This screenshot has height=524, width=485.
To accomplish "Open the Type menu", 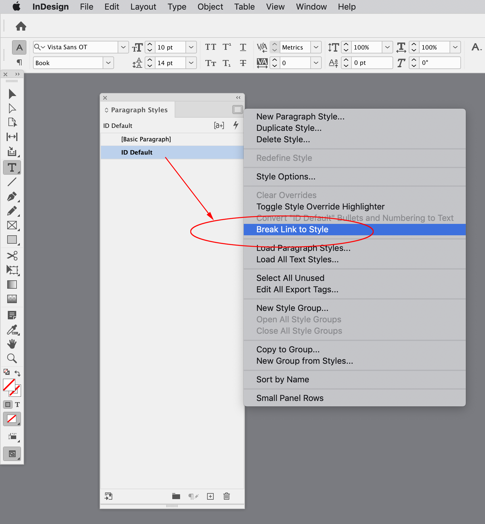I will tap(177, 7).
